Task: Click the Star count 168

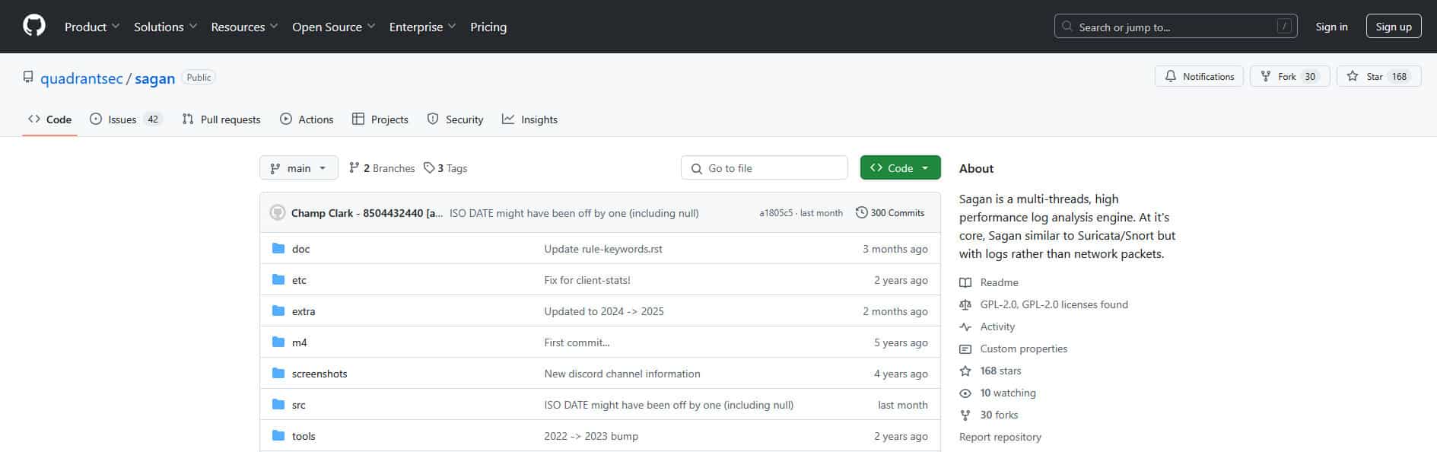Action: tap(1399, 76)
